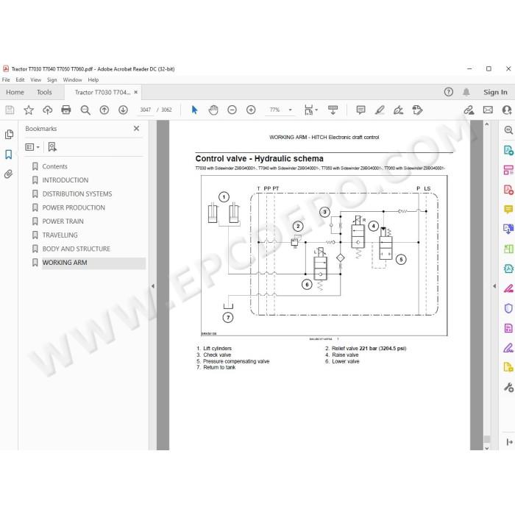Screen dimensions: 515x515
Task: Open the Find text magnifier
Action: click(85, 110)
